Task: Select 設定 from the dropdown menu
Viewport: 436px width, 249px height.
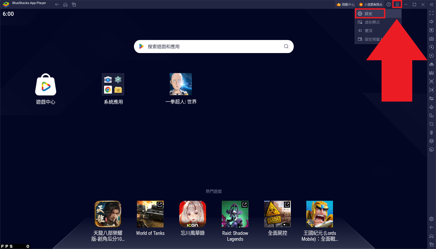Action: [x=378, y=14]
